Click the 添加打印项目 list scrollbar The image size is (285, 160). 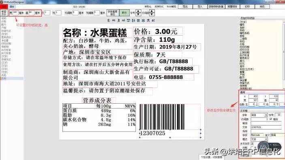click(x=284, y=55)
